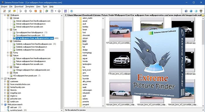
Task: Select thumbnail '137-cars_bmw_m3_convertible'
Action: 121,30
